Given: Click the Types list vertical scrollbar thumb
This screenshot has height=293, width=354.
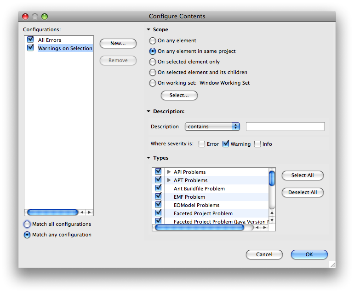Looking at the screenshot, I should pyautogui.click(x=272, y=178).
